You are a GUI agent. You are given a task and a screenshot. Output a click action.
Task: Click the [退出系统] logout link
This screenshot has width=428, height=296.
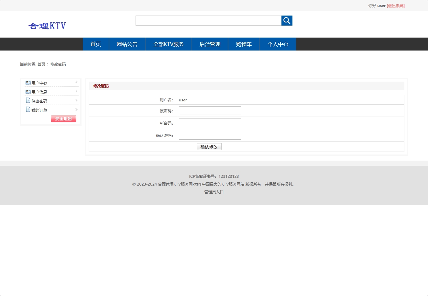pos(396,6)
